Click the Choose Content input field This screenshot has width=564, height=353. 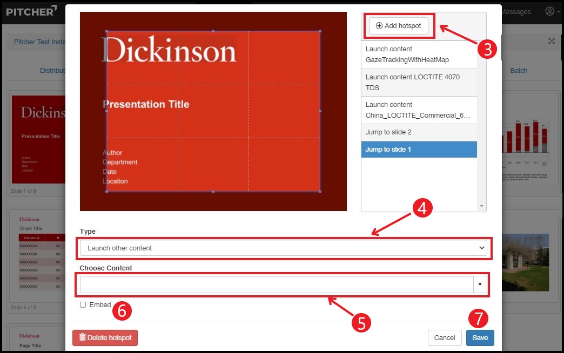276,284
